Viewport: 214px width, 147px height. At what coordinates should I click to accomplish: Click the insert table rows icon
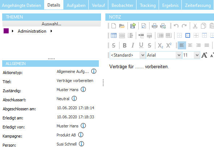122,36
